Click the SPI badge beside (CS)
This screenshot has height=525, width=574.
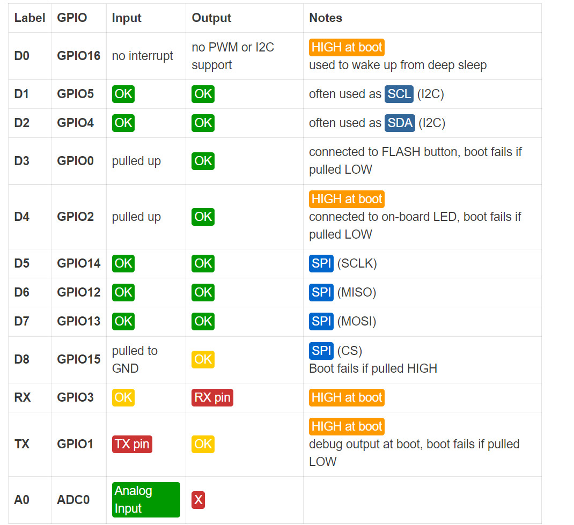(x=321, y=351)
